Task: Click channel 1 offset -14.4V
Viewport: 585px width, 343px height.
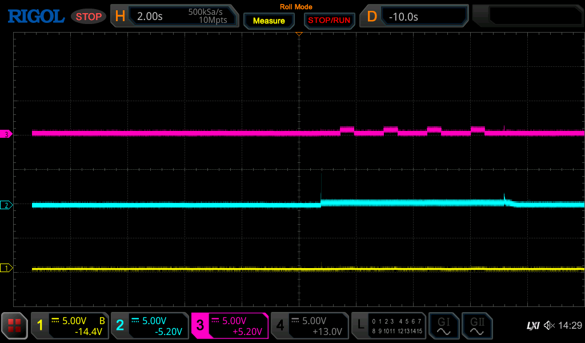Action: coord(89,332)
